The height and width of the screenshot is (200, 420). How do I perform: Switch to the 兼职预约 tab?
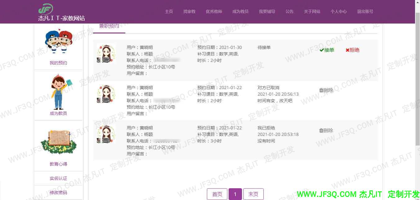point(109,26)
